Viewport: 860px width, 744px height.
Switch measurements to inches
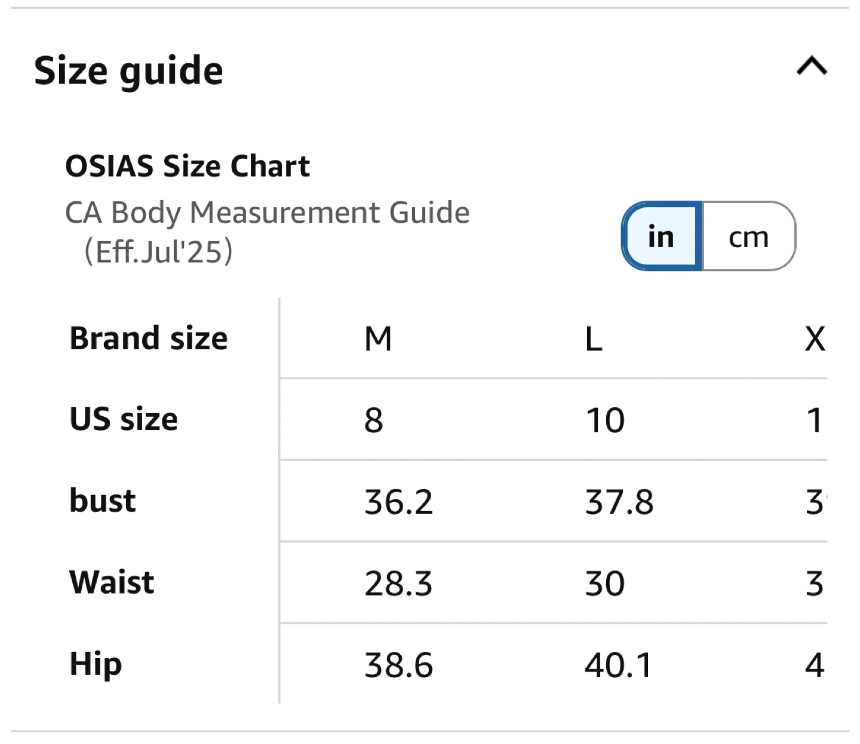[x=662, y=236]
